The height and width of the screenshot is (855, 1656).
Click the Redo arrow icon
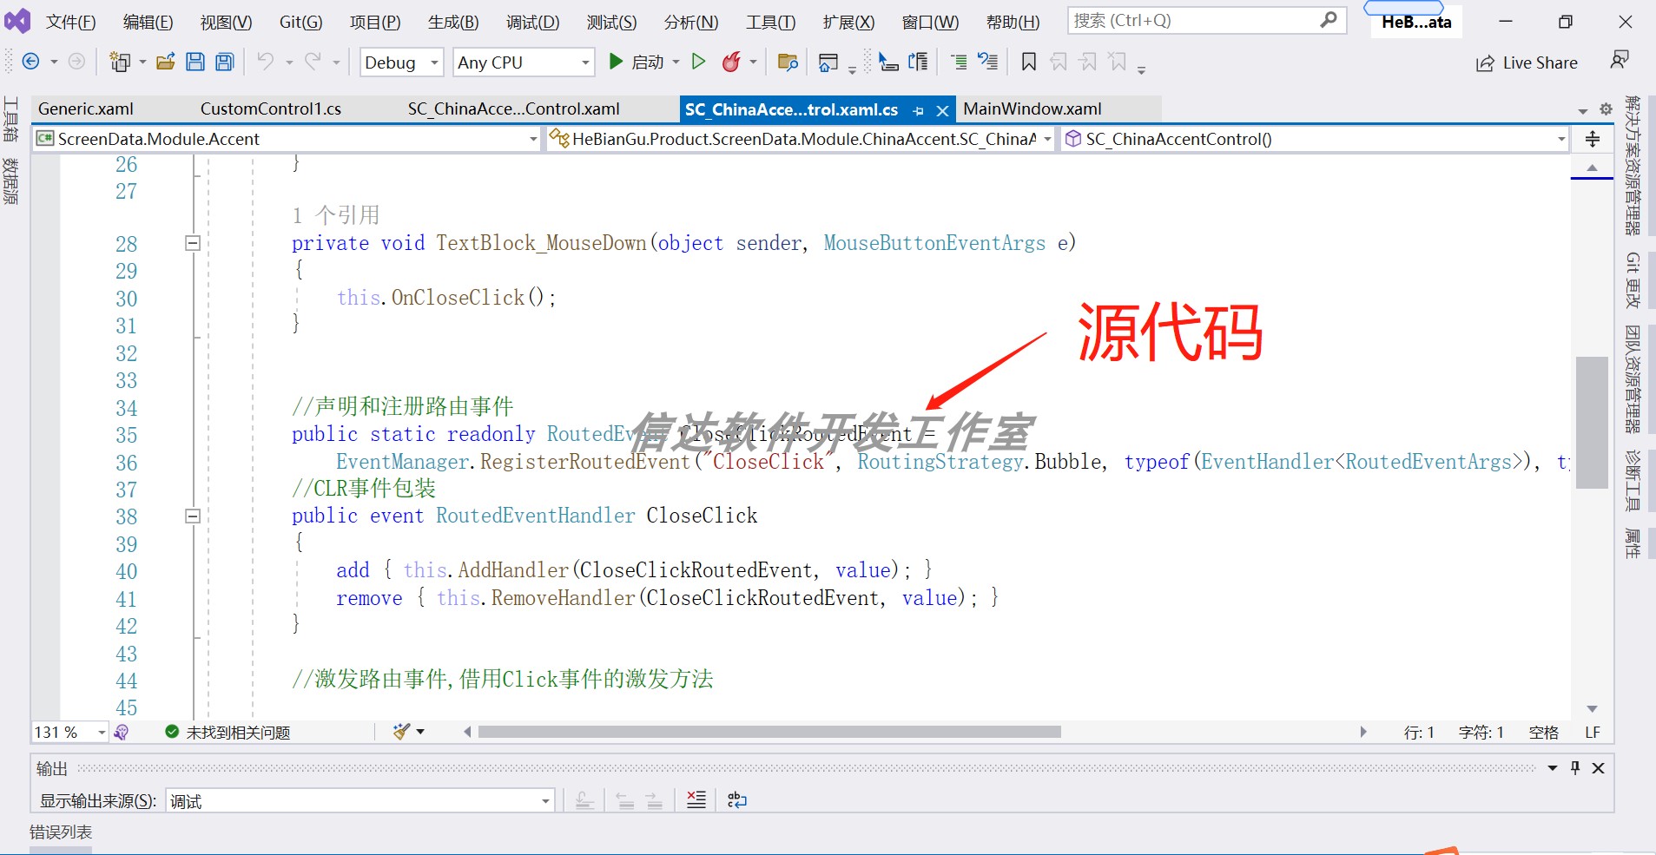click(x=313, y=61)
